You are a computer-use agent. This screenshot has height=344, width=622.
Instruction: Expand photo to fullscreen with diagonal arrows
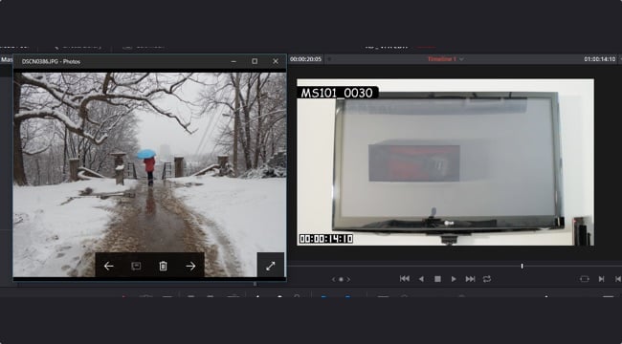coord(271,266)
